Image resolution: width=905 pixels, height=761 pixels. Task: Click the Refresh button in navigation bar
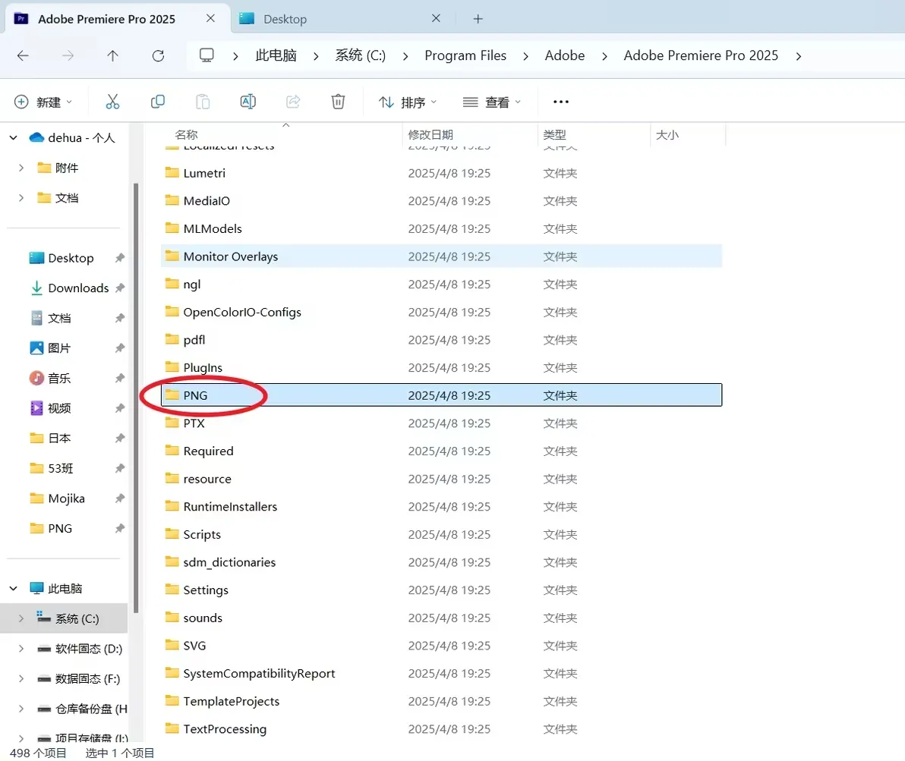pyautogui.click(x=158, y=55)
